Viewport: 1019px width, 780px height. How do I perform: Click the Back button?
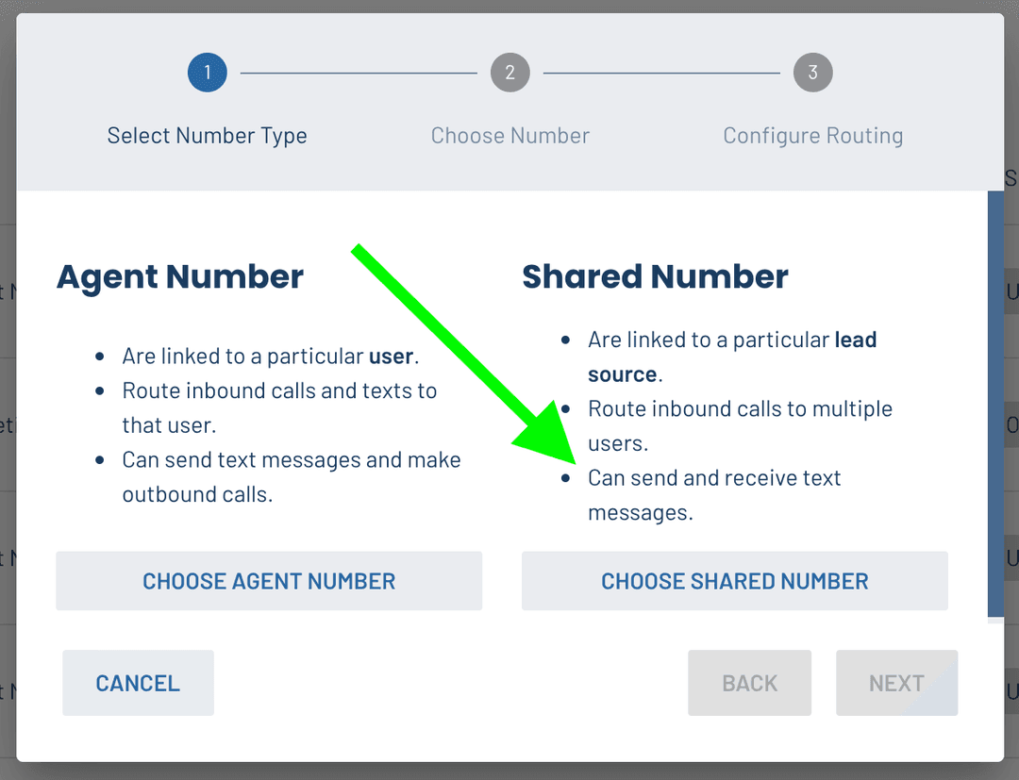pyautogui.click(x=749, y=683)
